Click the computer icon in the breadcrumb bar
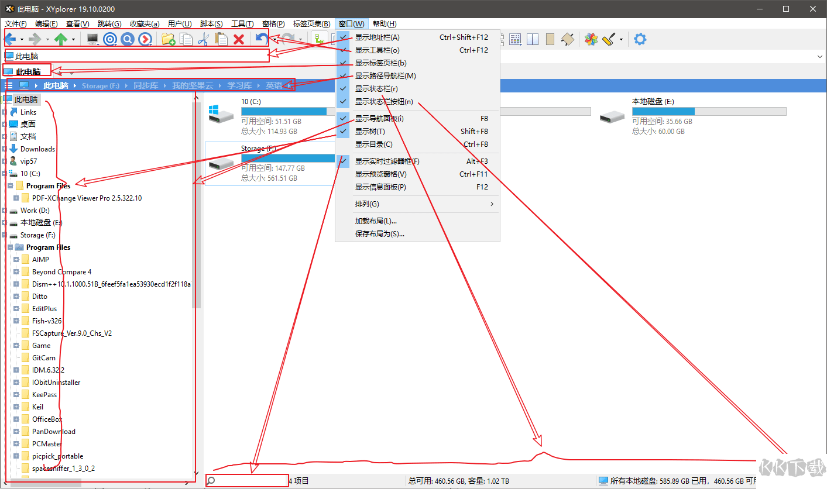 (x=25, y=85)
